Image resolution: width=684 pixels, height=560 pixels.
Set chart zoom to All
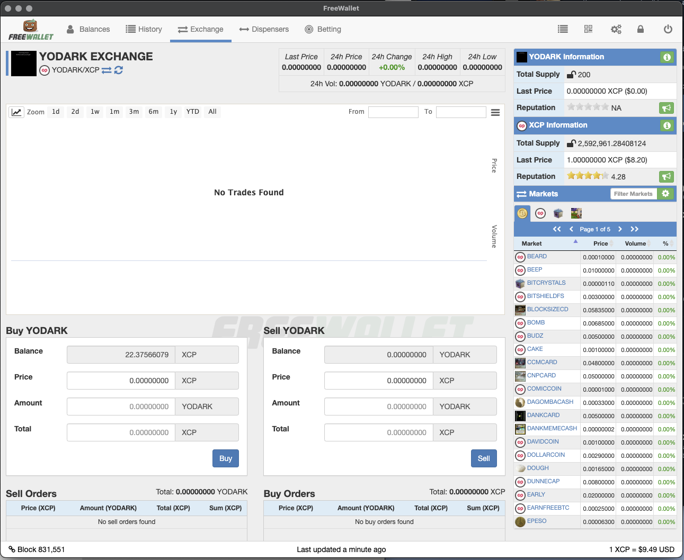tap(212, 112)
